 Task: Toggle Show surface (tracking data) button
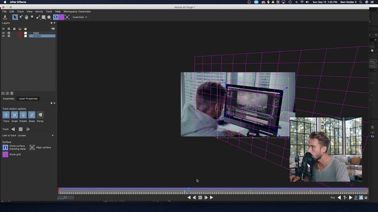(5, 147)
